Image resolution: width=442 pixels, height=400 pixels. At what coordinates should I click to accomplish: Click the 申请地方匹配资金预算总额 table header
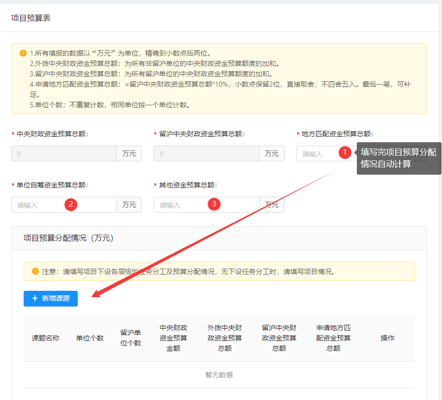[333, 338]
